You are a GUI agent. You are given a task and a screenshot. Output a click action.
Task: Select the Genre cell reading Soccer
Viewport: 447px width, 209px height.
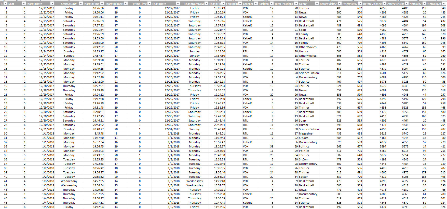309,177
